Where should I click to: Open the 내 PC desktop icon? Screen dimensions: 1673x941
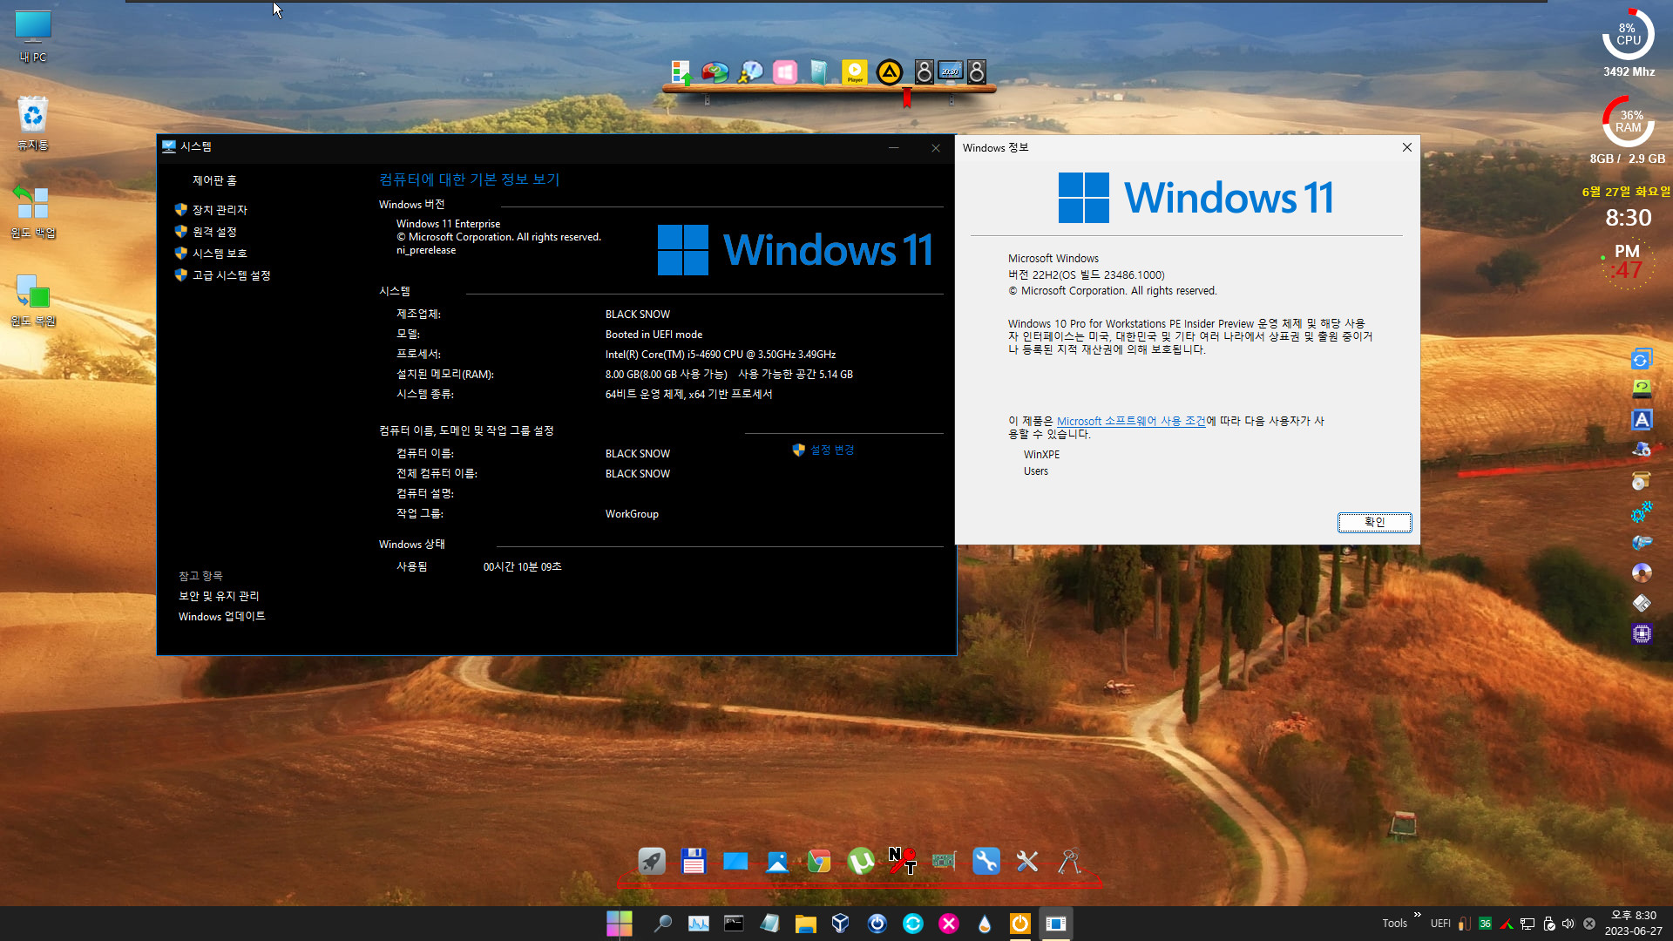click(33, 37)
